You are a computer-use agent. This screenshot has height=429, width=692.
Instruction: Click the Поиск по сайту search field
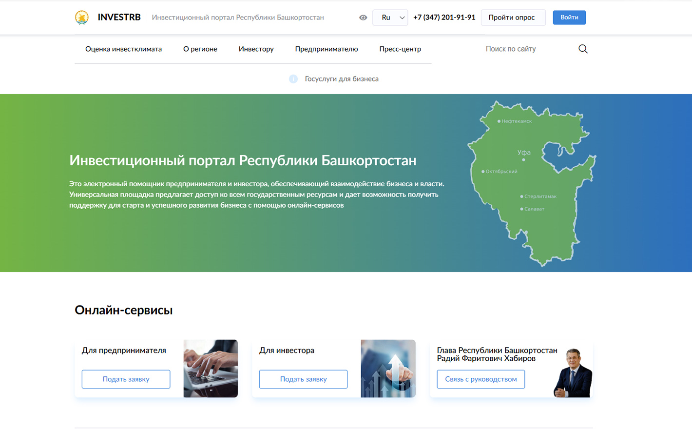coord(526,49)
